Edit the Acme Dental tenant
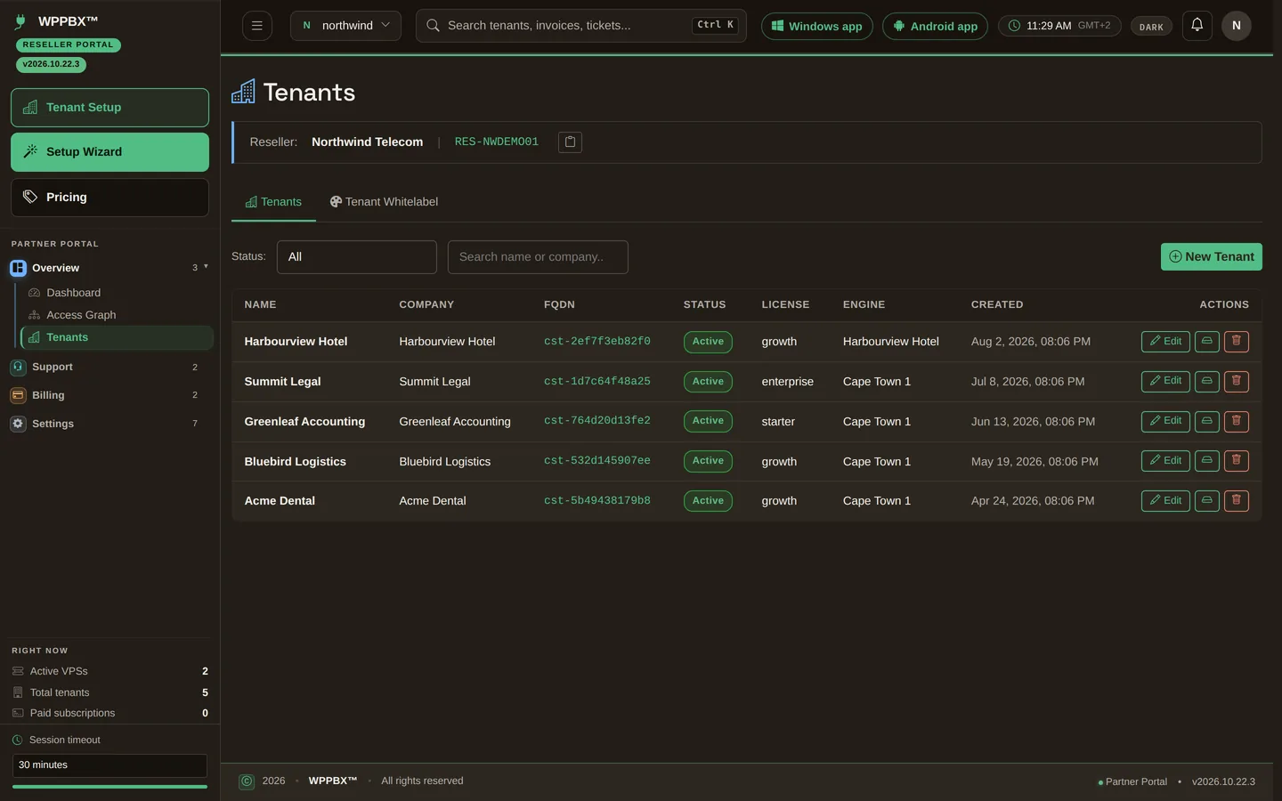The height and width of the screenshot is (801, 1282). (x=1165, y=501)
